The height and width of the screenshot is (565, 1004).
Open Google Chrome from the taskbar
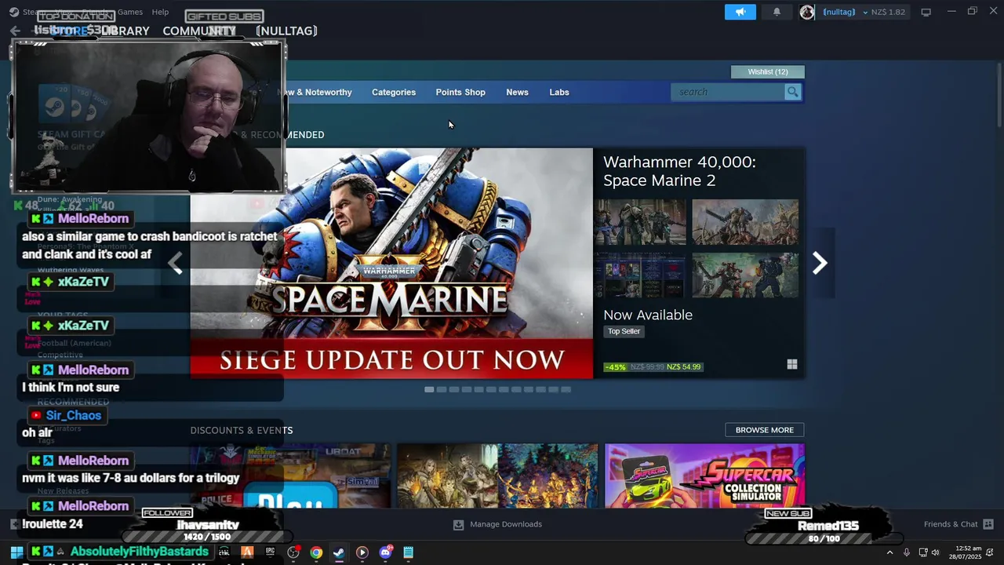click(316, 552)
